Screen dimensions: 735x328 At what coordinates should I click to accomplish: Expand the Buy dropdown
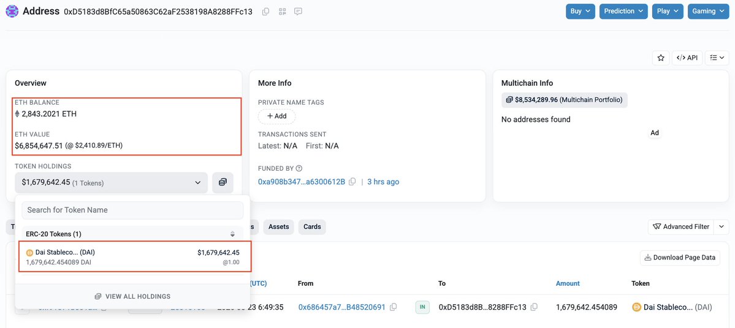pyautogui.click(x=581, y=11)
